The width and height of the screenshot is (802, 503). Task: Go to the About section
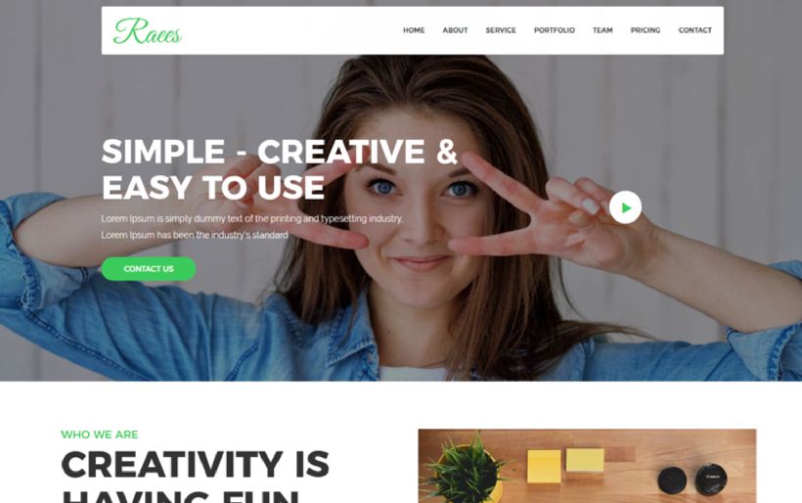pyautogui.click(x=455, y=30)
